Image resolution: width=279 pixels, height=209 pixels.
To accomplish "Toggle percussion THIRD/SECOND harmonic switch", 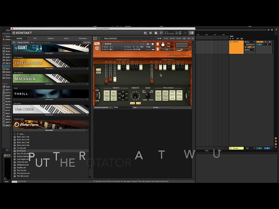I will pos(179,95).
